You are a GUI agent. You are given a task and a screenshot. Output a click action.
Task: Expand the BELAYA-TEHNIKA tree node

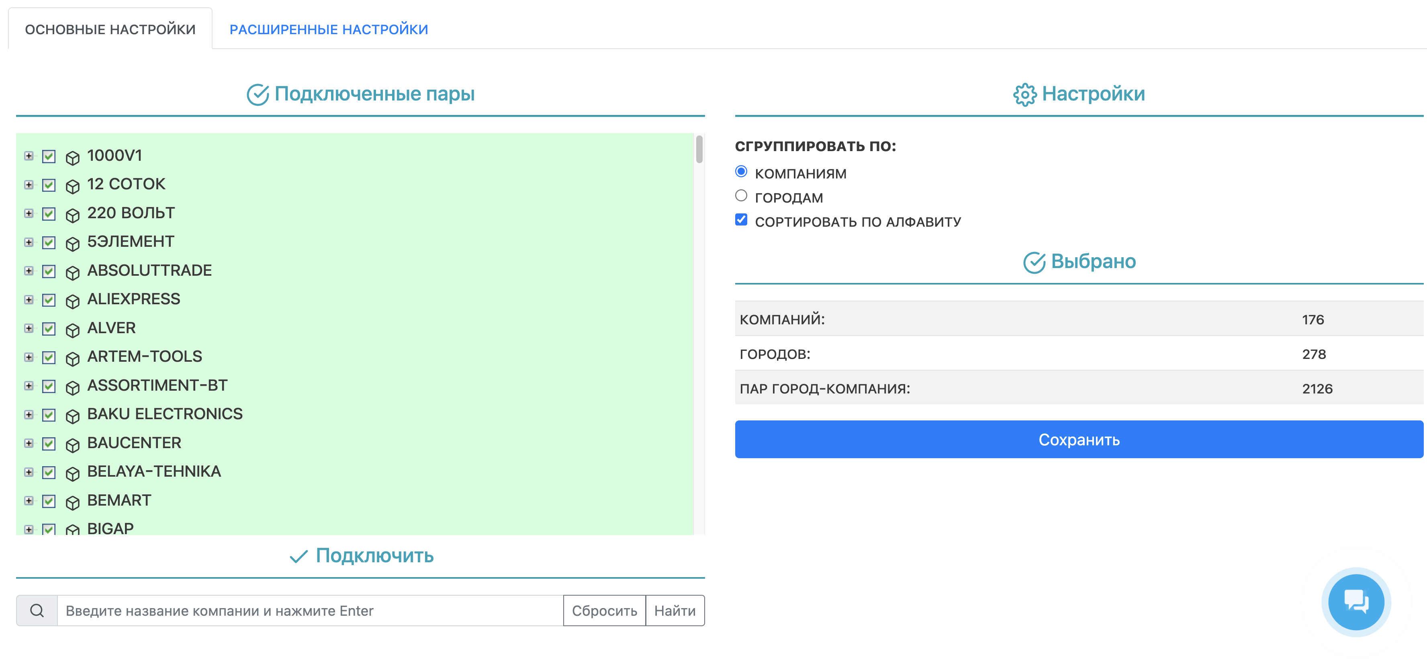29,472
